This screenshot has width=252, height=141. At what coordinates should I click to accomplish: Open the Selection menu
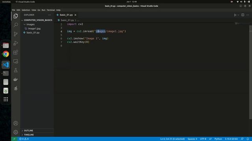coord(26,10)
